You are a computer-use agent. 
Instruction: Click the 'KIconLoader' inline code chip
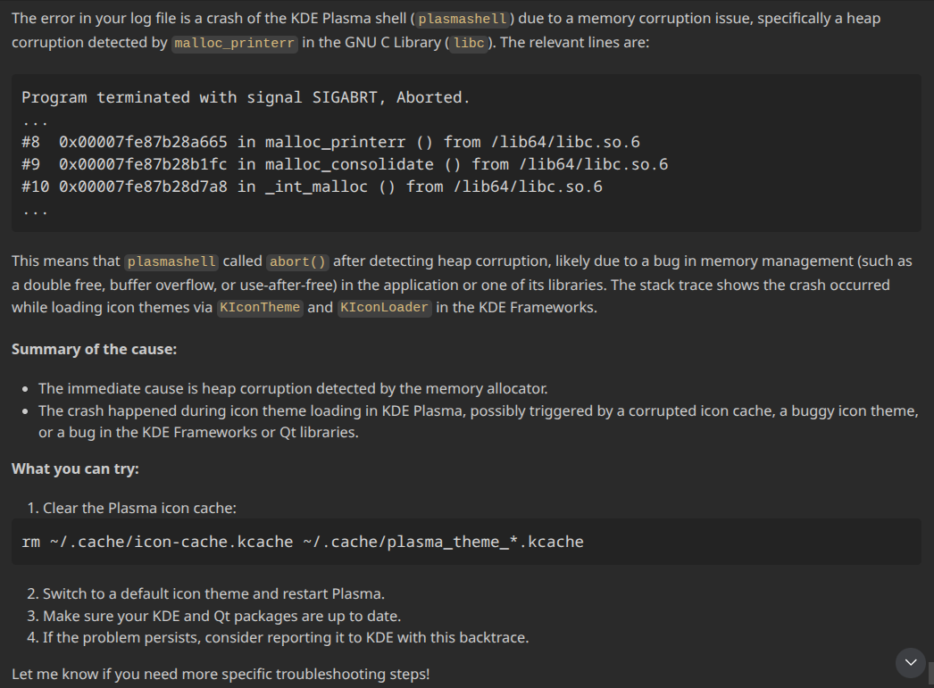click(x=384, y=308)
